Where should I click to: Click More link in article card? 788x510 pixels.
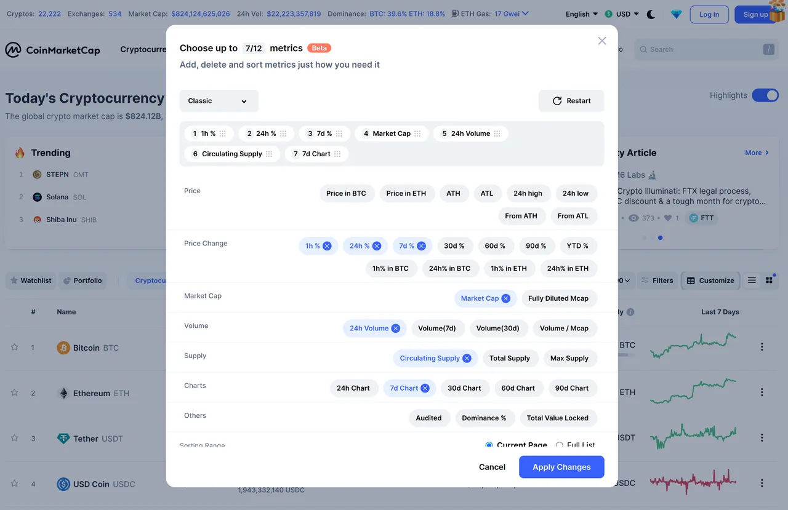pos(757,153)
